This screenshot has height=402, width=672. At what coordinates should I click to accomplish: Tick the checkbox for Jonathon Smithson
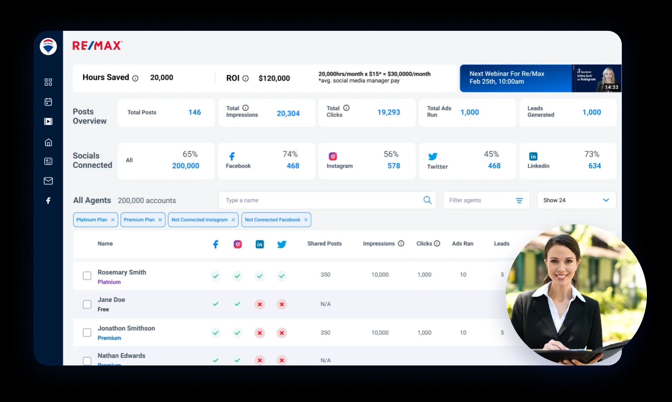click(87, 332)
